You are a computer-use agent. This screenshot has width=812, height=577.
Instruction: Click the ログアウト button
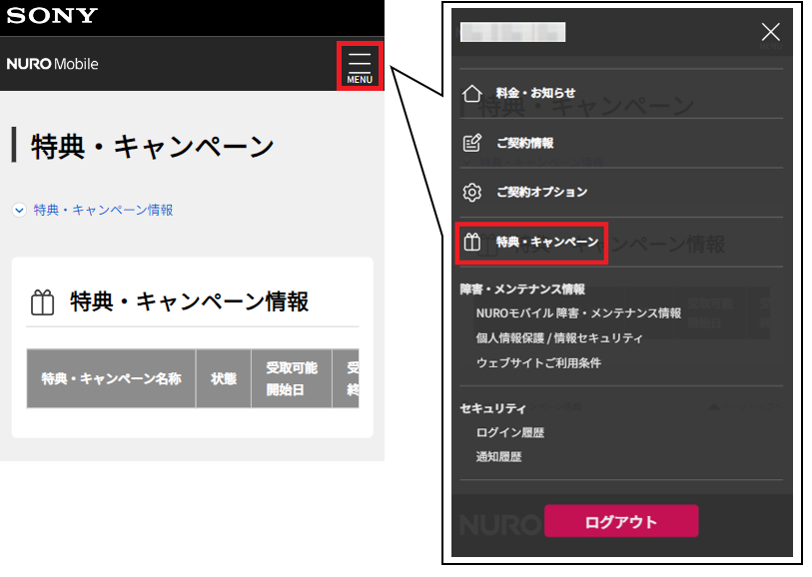(x=621, y=521)
